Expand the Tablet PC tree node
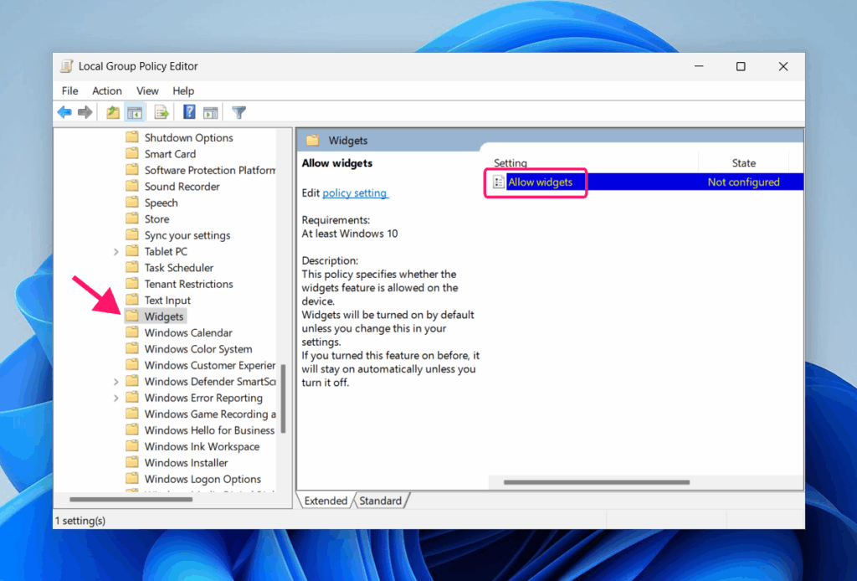Image resolution: width=857 pixels, height=581 pixels. (115, 251)
